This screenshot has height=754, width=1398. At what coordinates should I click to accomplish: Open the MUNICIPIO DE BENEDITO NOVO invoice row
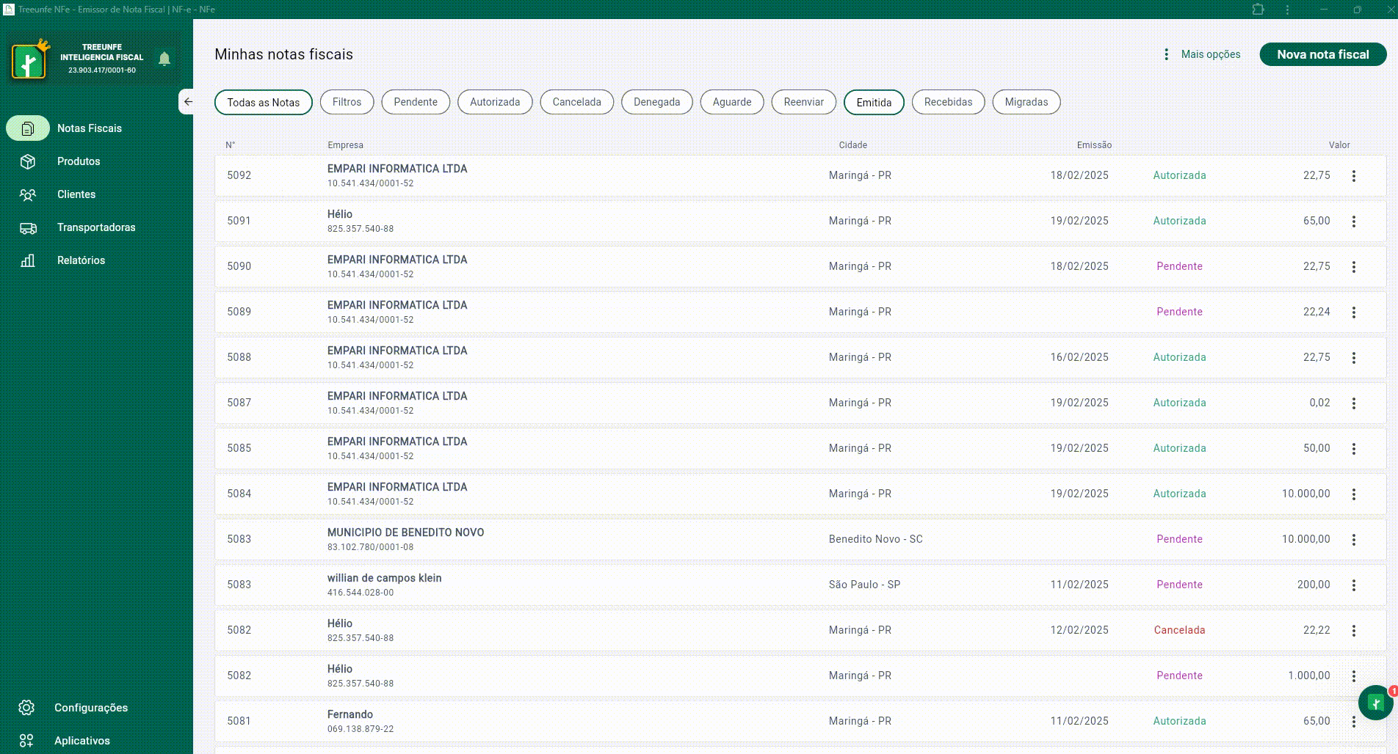[405, 539]
